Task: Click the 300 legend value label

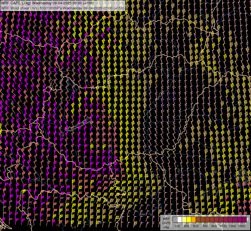Action: (x=186, y=226)
